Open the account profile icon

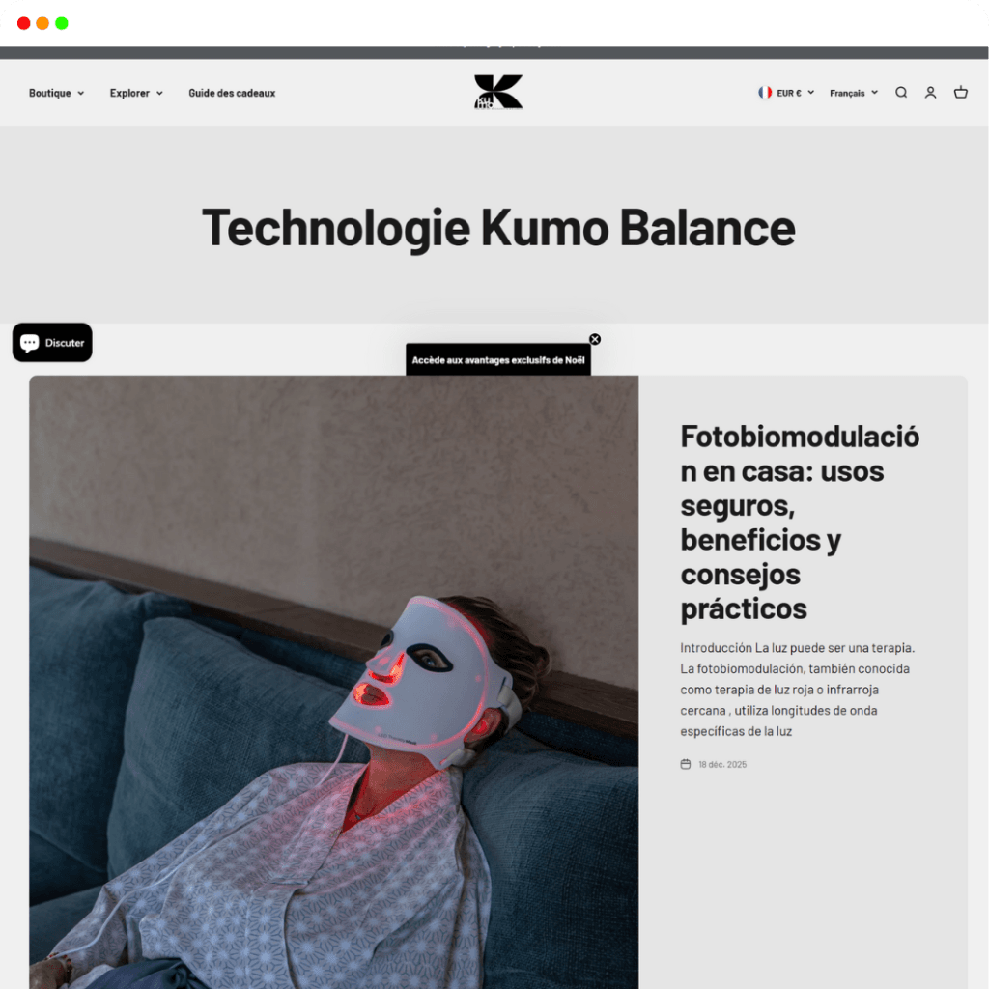click(930, 93)
